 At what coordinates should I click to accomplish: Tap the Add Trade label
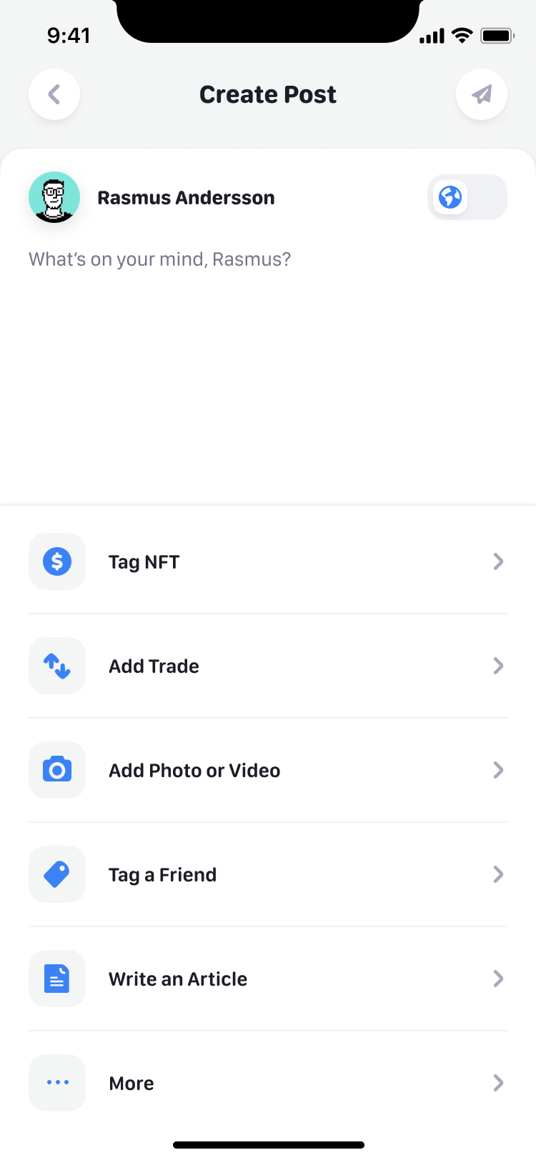click(x=154, y=666)
